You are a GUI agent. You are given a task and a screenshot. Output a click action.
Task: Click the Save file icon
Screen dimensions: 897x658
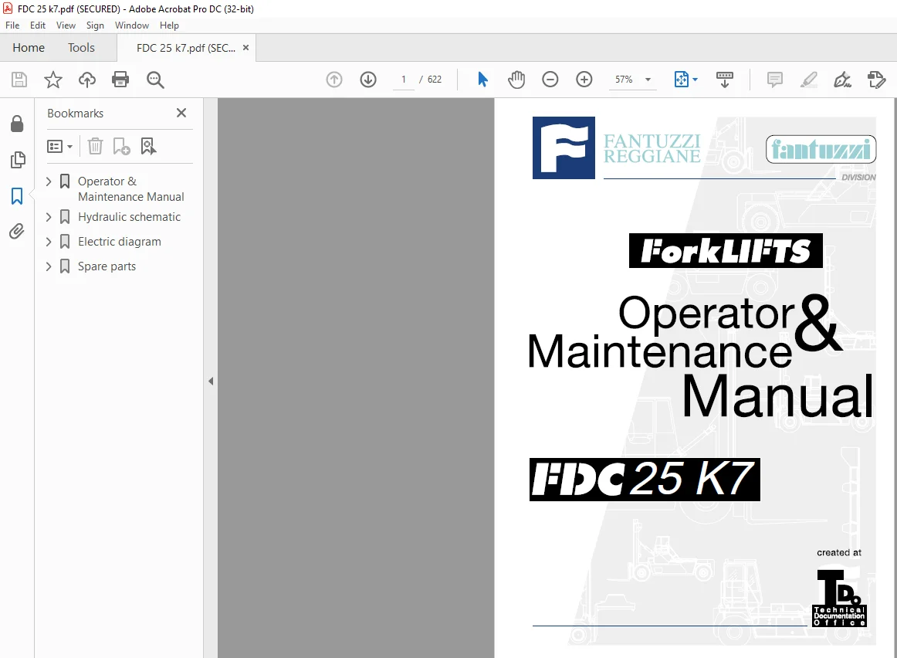19,80
